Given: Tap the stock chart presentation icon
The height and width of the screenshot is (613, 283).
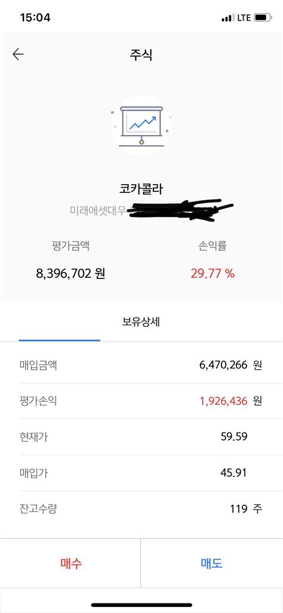Looking at the screenshot, I should coord(141,125).
